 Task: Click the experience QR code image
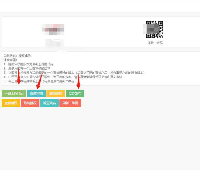[x=155, y=29]
